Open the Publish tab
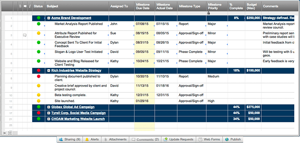The image size is (300, 143). tap(233, 139)
